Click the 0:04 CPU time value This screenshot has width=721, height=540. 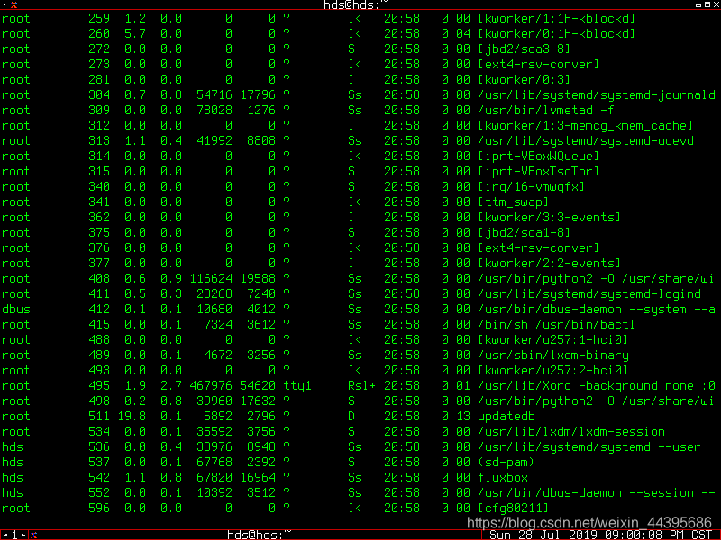456,33
